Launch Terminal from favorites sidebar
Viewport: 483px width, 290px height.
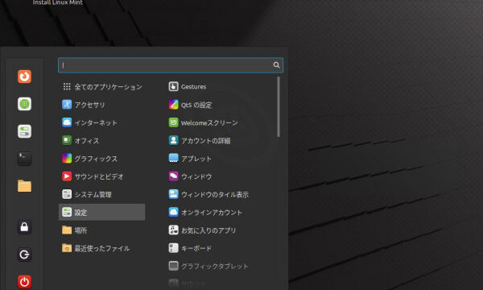(24, 159)
